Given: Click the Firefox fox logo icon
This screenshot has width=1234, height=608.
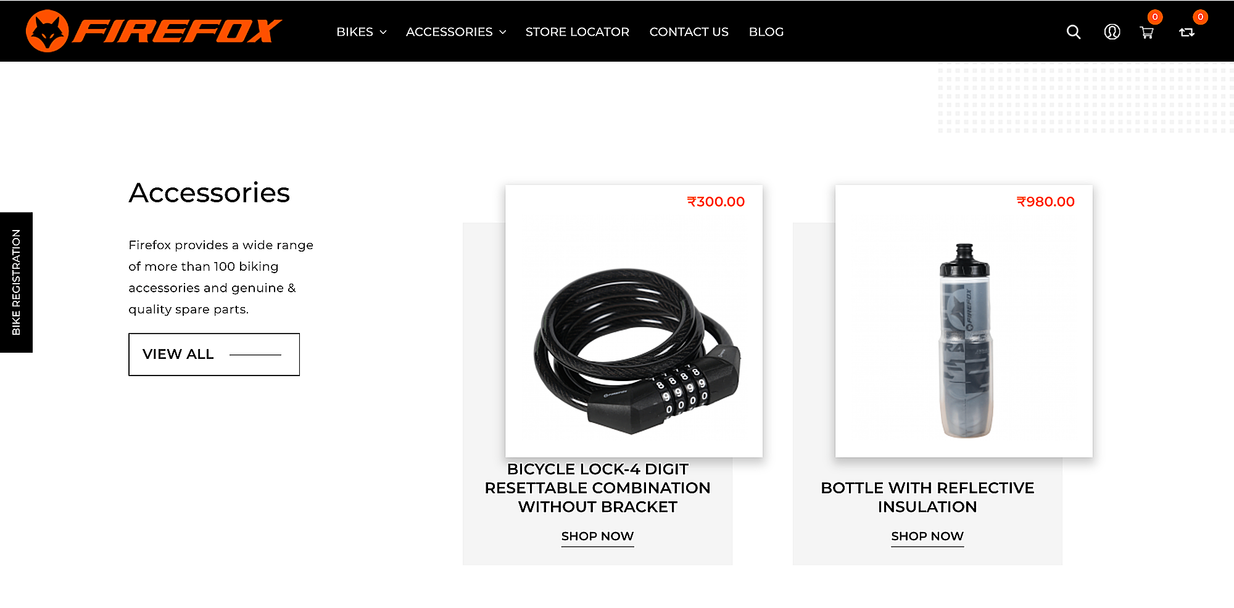Looking at the screenshot, I should point(47,31).
